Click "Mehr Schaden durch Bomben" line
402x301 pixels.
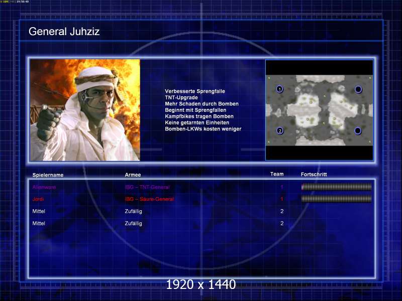click(x=202, y=104)
